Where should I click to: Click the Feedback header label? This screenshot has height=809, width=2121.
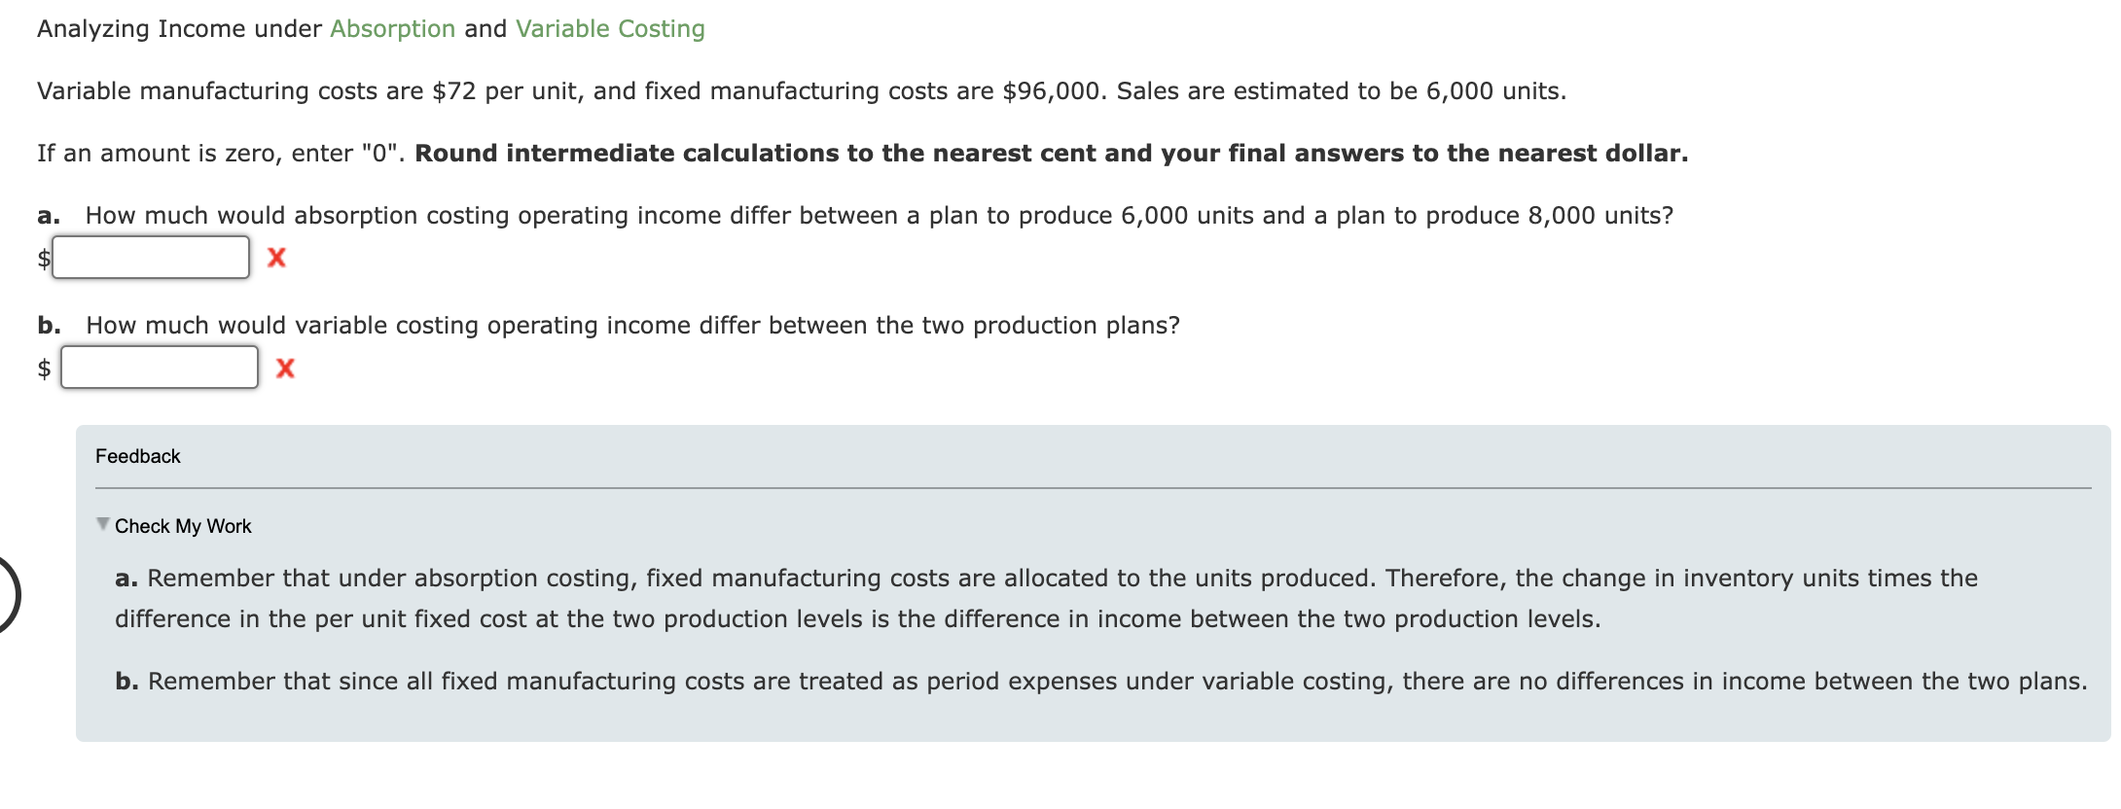138,455
